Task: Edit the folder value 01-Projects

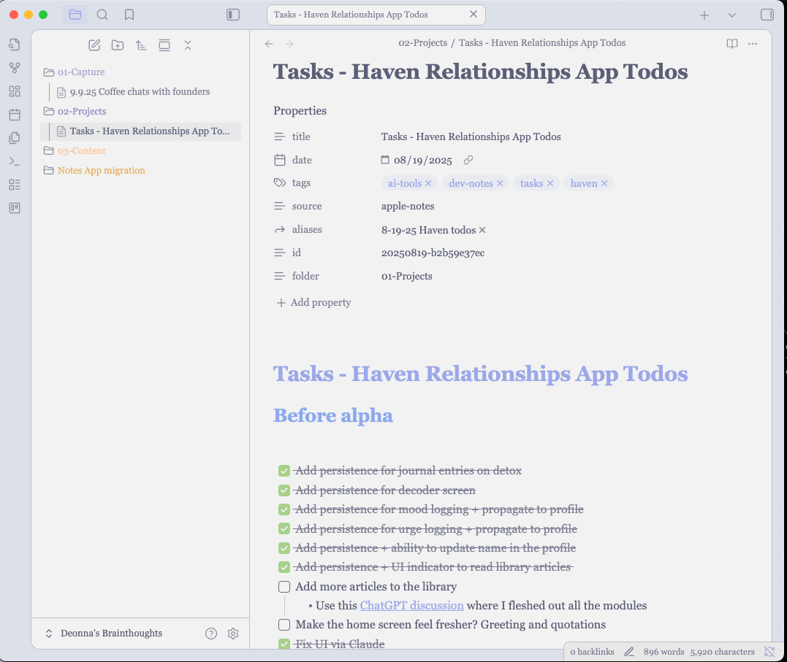Action: coord(406,276)
